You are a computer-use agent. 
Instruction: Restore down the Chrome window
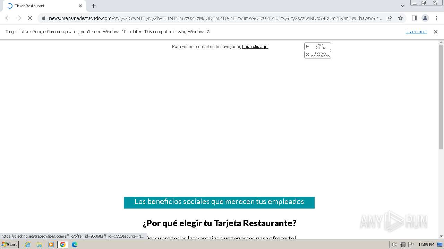click(x=424, y=3)
